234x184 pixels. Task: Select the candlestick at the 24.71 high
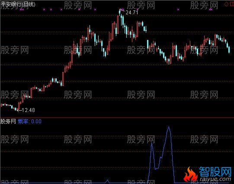pos(120,13)
